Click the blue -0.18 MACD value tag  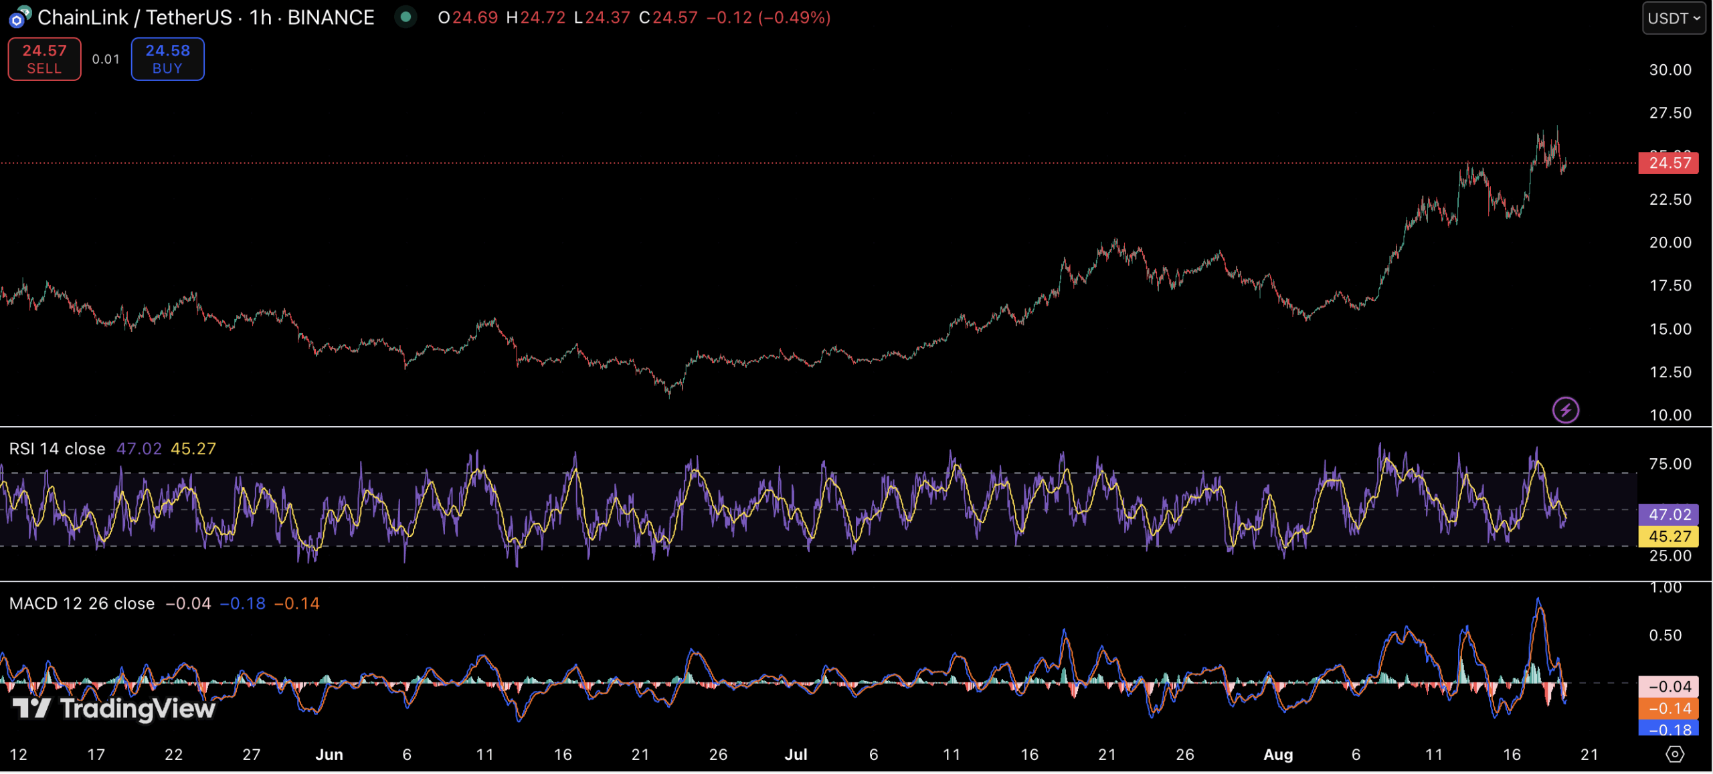pos(1668,729)
